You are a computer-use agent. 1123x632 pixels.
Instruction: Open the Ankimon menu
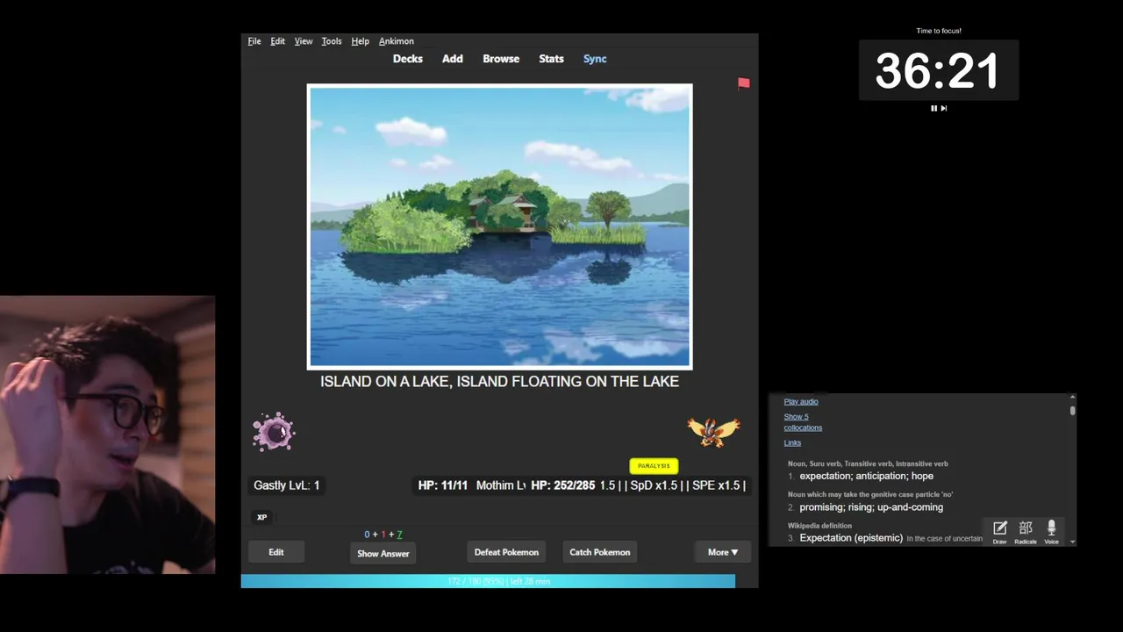397,41
